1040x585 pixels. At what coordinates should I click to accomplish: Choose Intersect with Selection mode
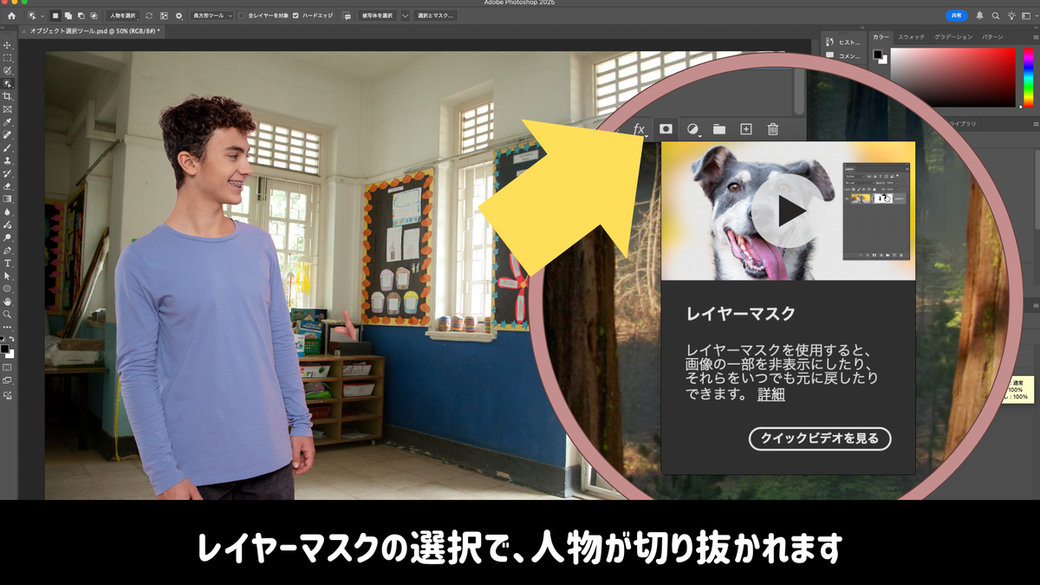click(x=93, y=16)
